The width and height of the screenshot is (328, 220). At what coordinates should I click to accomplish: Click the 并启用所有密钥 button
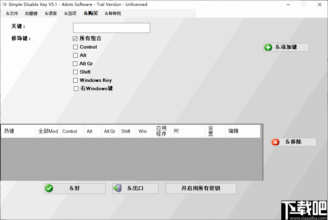(201, 188)
